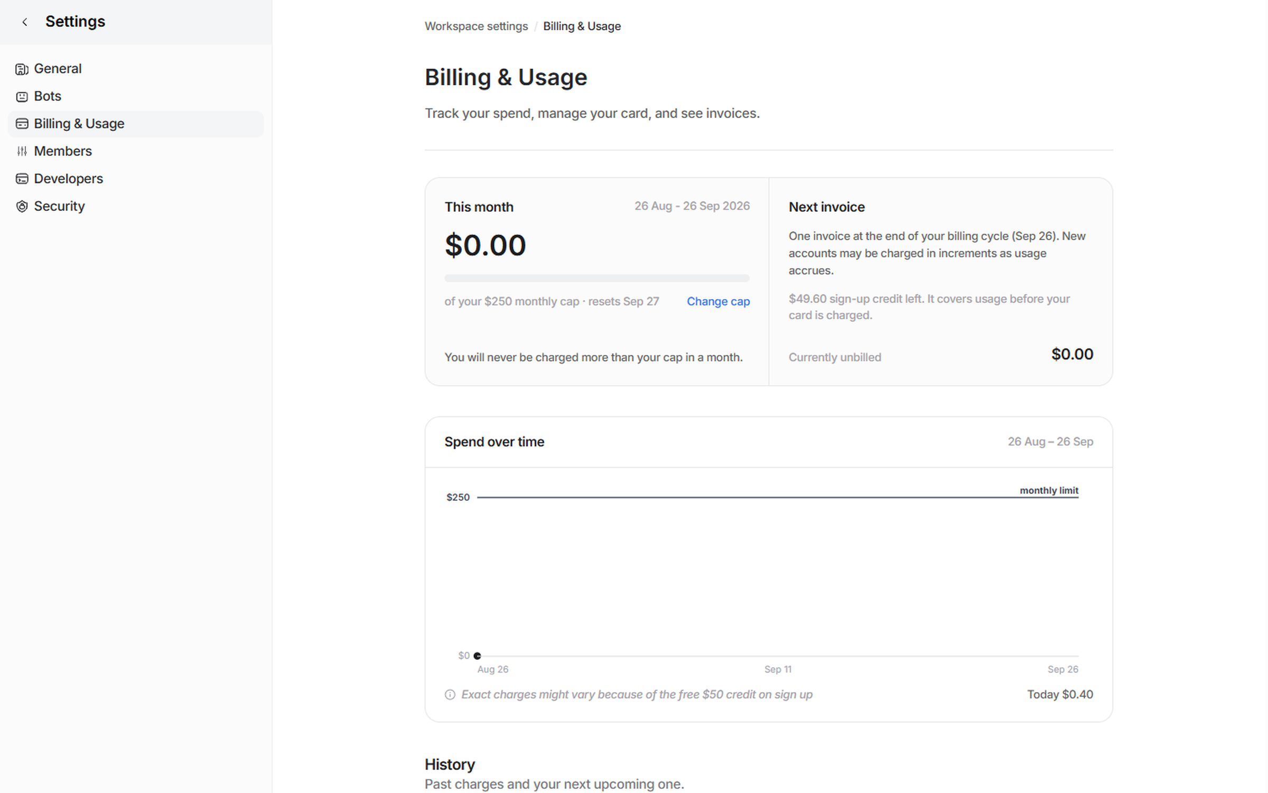The image size is (1268, 793).
Task: Click the Aug 26 data point on chart
Action: tap(477, 656)
